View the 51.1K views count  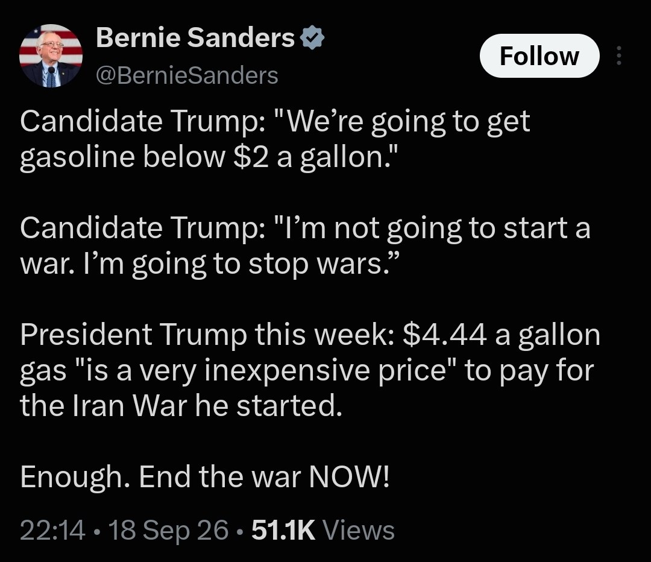[283, 531]
